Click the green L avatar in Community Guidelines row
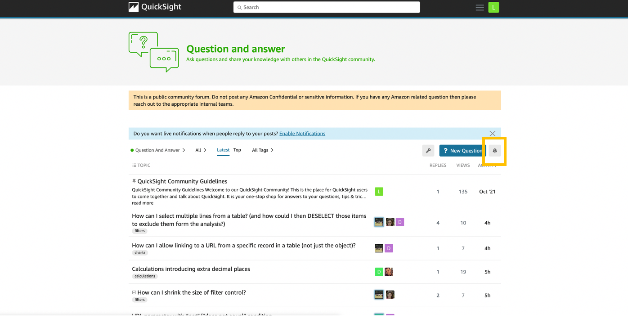This screenshot has height=323, width=628. click(x=379, y=192)
